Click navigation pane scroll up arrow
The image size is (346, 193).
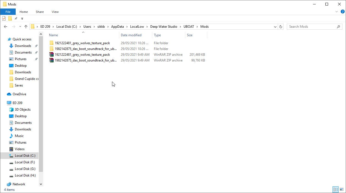point(41,34)
